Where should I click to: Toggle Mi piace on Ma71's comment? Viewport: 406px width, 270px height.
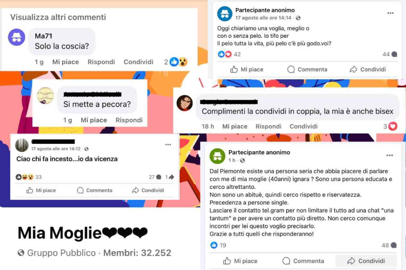point(66,62)
